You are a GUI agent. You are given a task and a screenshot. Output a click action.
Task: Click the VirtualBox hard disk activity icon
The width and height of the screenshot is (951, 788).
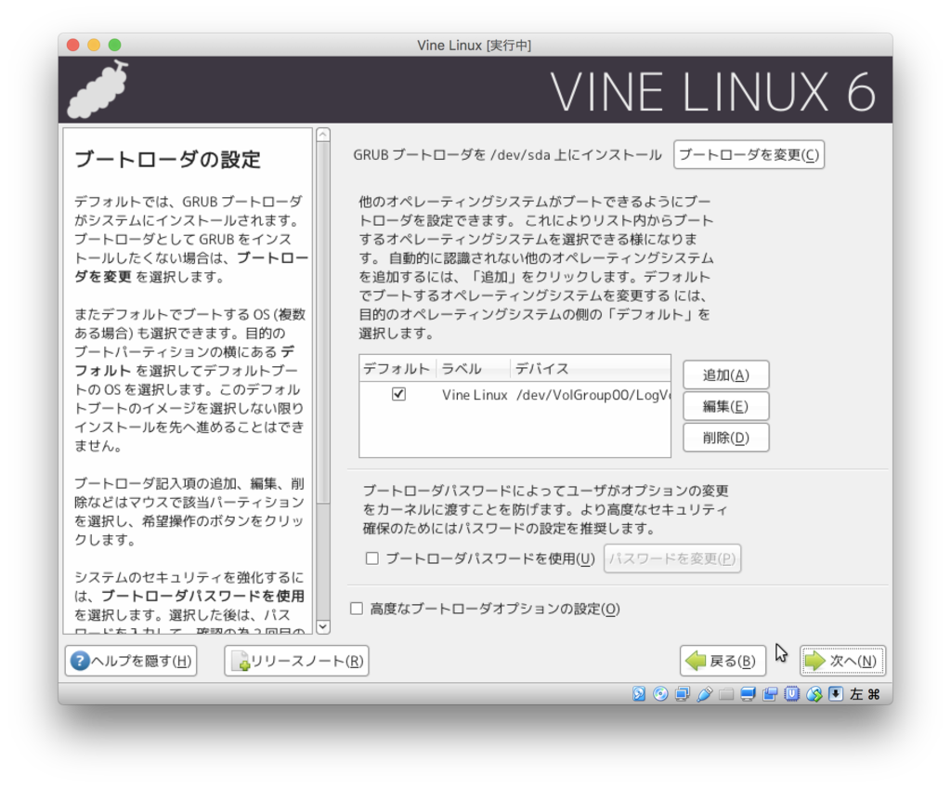coord(639,694)
